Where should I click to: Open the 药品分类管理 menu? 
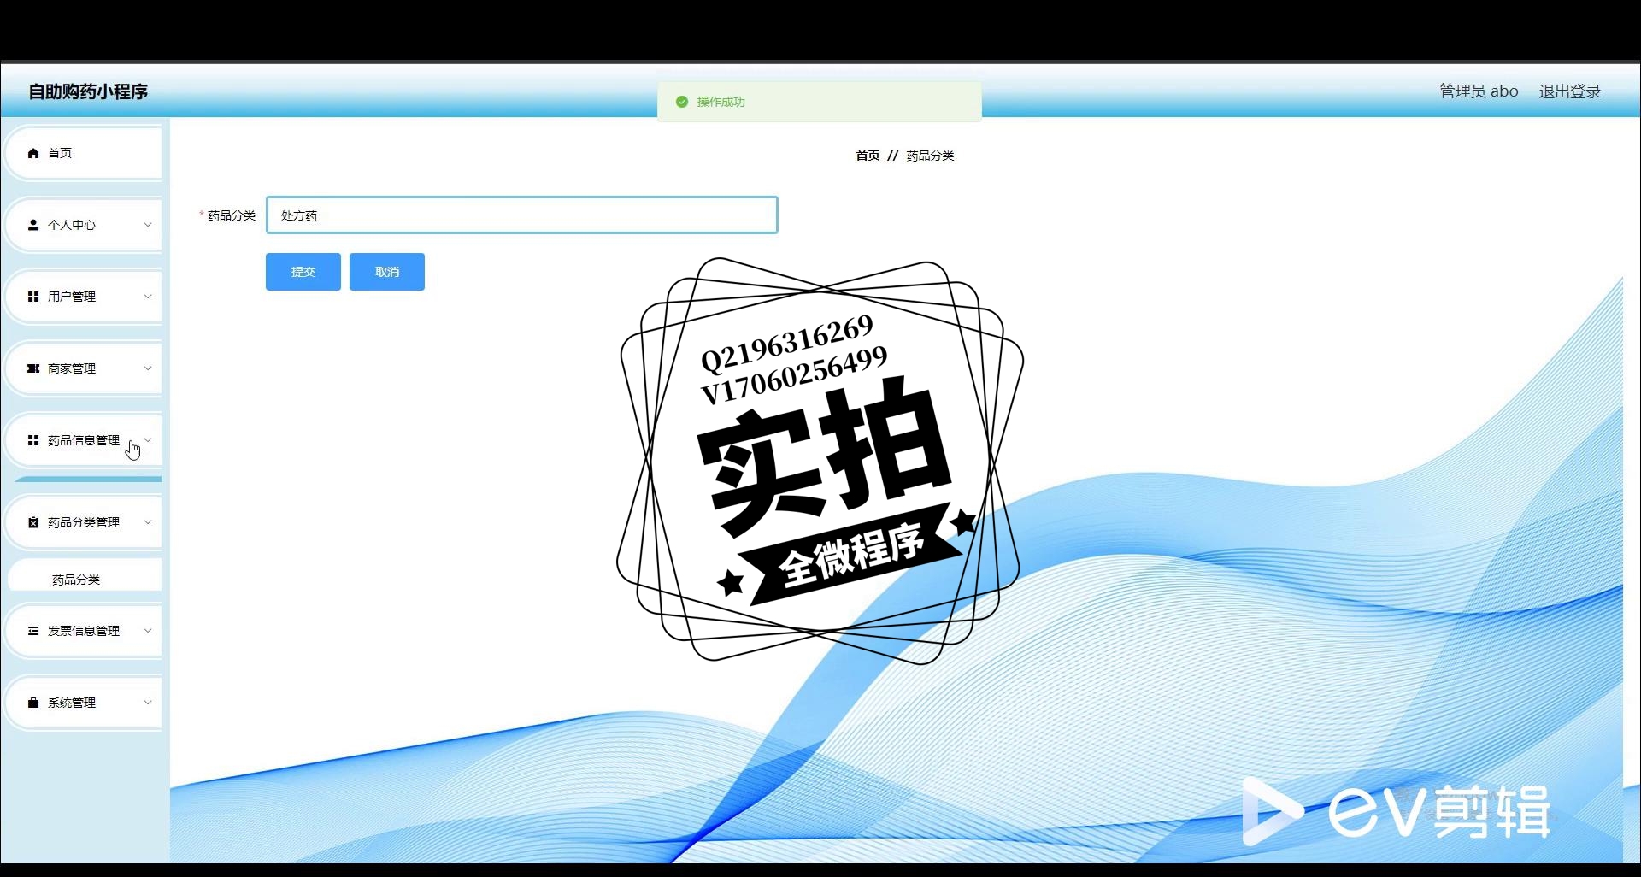(84, 522)
